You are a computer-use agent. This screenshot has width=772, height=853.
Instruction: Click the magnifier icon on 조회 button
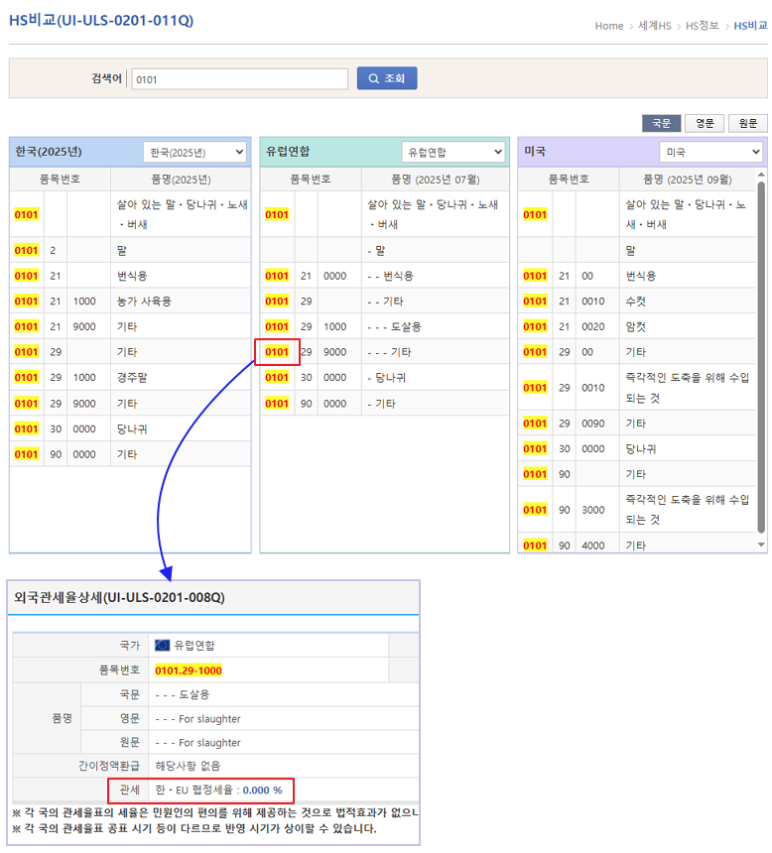point(373,79)
